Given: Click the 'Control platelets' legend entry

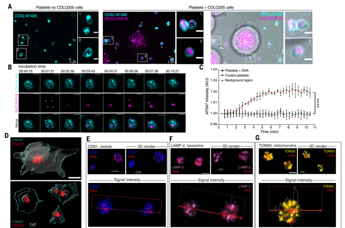Looking at the screenshot, I should coord(234,75).
